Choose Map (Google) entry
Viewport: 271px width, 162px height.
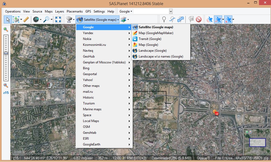point(161,45)
